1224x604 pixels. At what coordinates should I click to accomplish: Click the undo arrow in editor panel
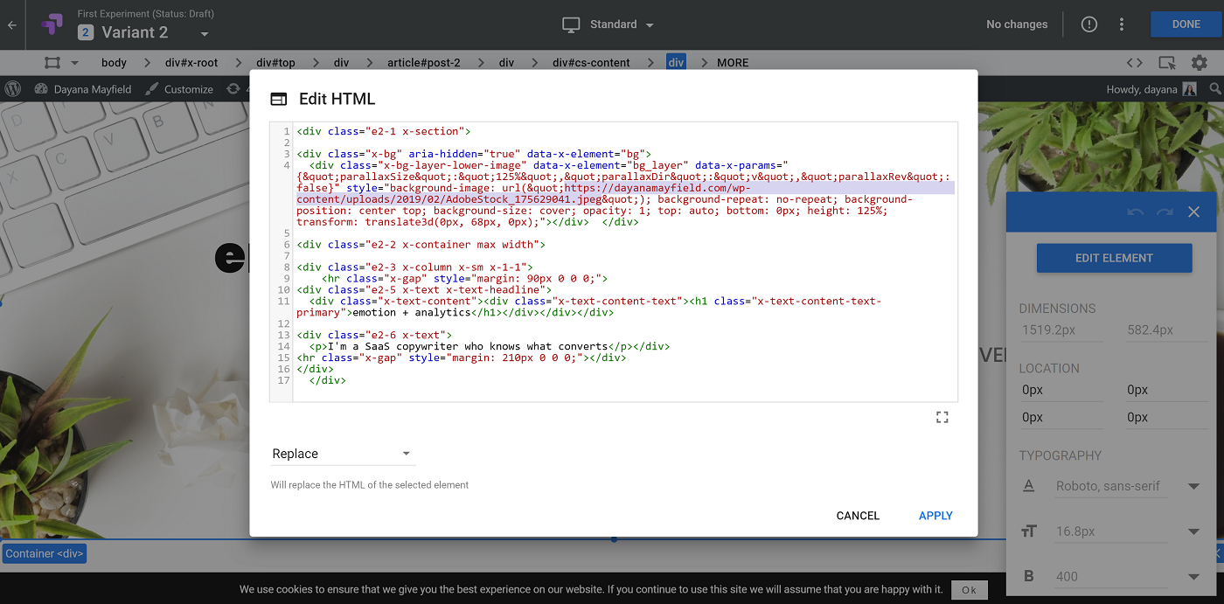[x=1135, y=212]
